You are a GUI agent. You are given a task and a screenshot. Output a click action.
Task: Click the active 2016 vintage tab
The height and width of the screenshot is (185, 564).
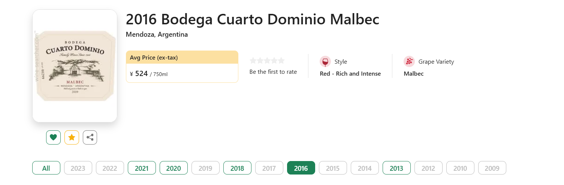tap(301, 168)
